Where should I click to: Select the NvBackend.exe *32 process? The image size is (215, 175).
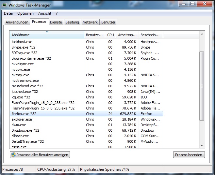(86, 86)
